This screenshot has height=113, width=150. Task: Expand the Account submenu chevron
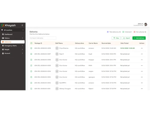point(22,53)
